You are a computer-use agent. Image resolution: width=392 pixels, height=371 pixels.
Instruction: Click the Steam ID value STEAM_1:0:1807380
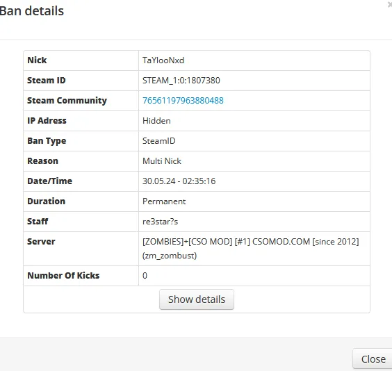click(x=181, y=81)
